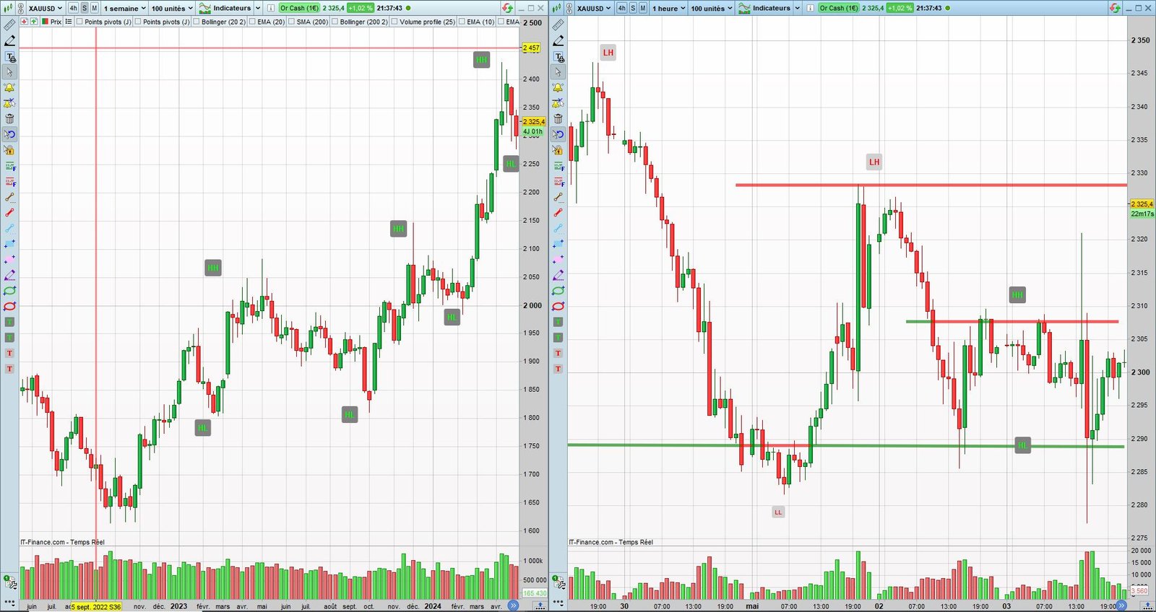The image size is (1156, 612).
Task: Click Or Cash (1€) button in hourly chart
Action: click(x=839, y=8)
